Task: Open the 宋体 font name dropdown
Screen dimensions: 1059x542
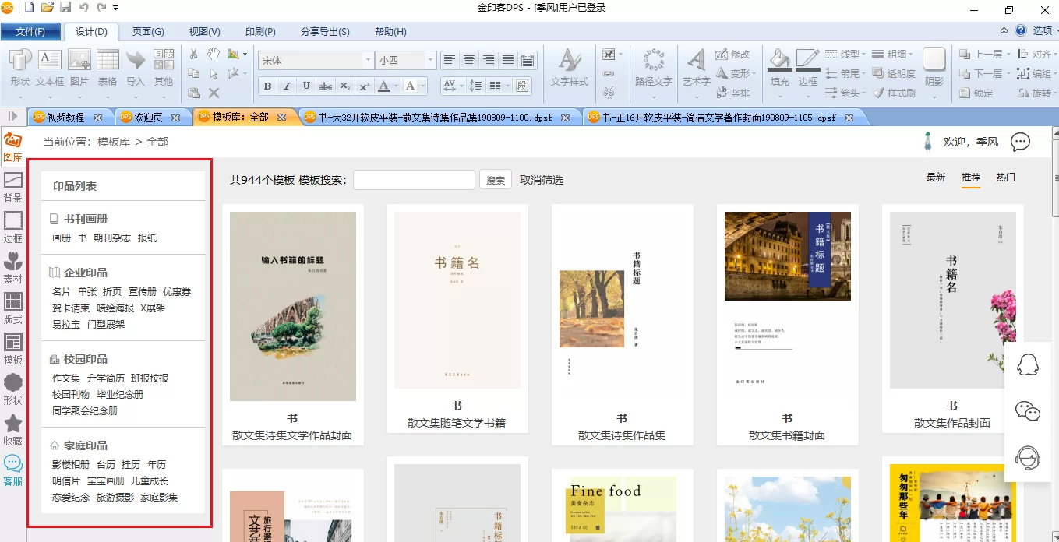Action: click(368, 60)
